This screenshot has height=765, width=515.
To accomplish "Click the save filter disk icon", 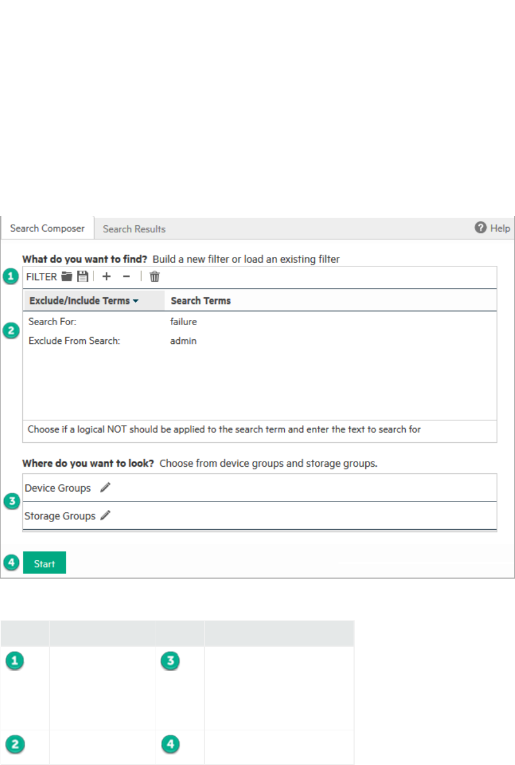I will tap(83, 277).
